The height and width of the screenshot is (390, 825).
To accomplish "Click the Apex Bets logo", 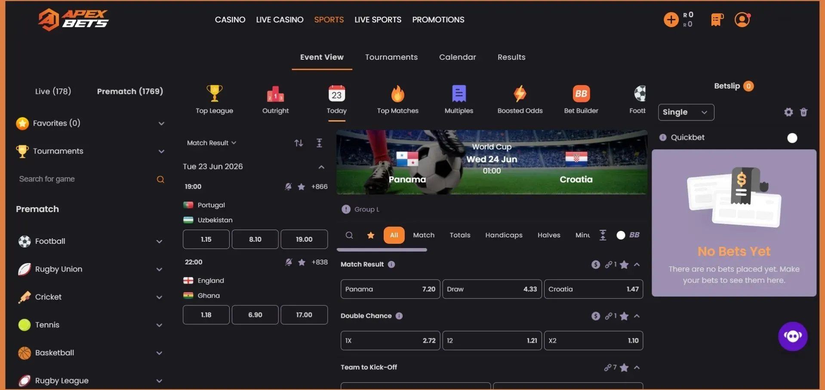I will click(73, 19).
